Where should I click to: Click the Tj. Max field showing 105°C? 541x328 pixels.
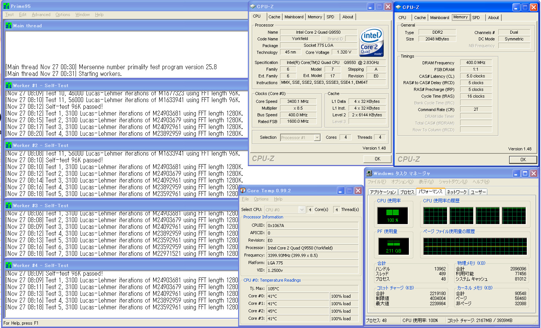tap(313, 289)
